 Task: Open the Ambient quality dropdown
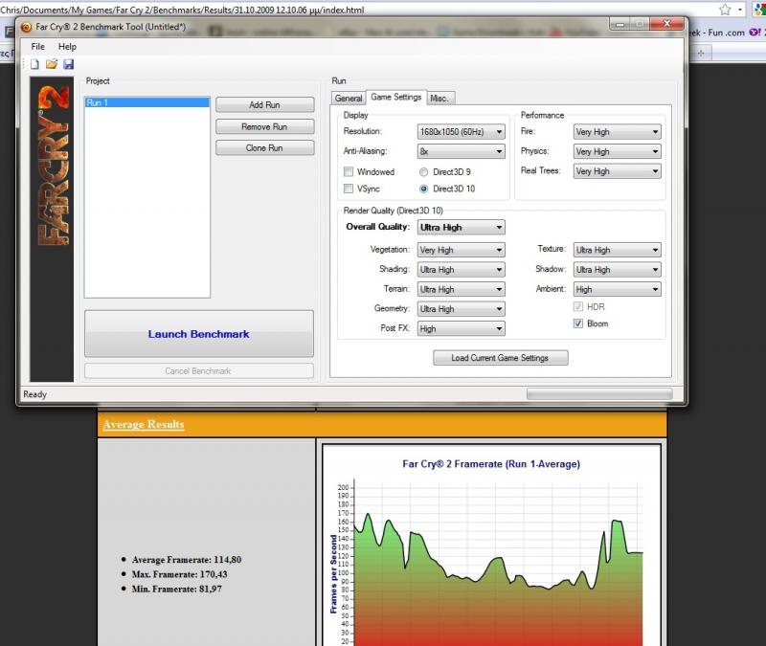(617, 289)
